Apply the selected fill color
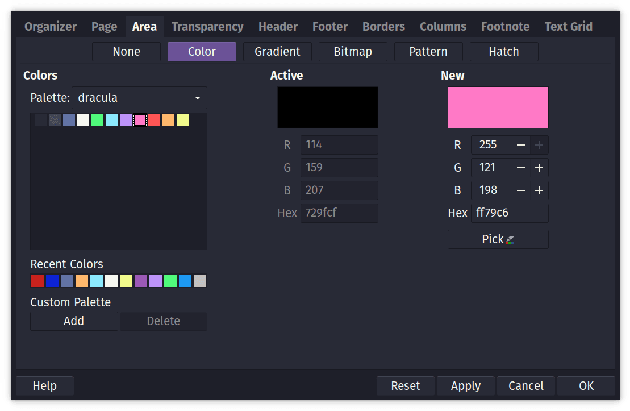Viewport: 630px width, 411px height. (x=465, y=385)
